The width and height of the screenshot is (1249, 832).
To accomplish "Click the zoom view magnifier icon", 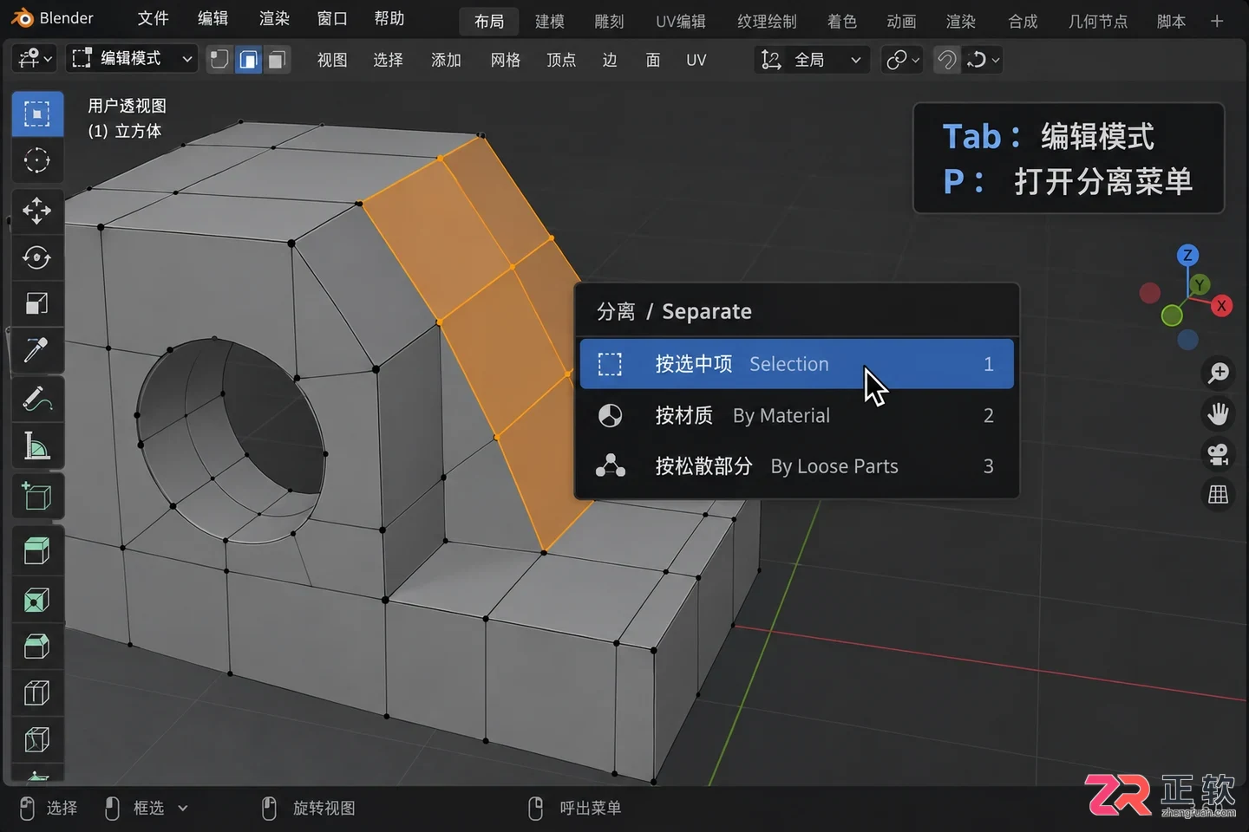I will click(x=1219, y=374).
